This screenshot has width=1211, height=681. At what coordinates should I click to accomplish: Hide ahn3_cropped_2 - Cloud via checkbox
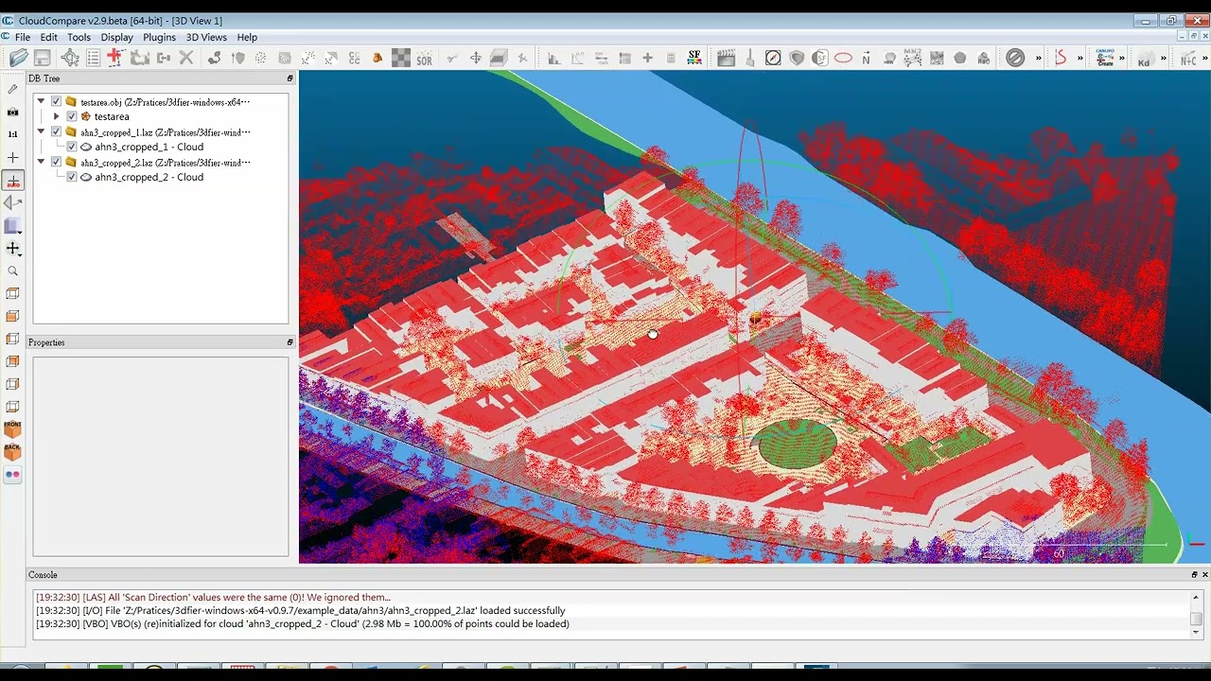pyautogui.click(x=71, y=177)
